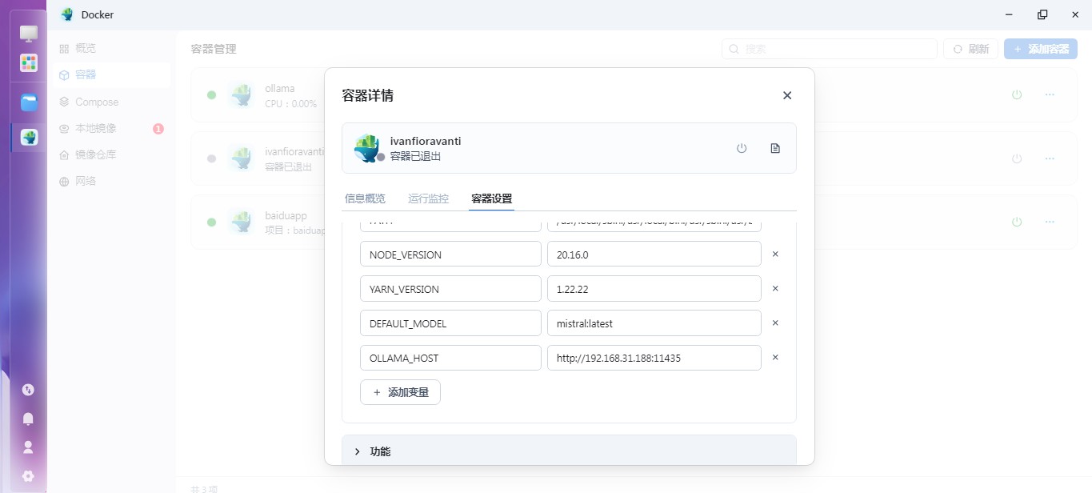This screenshot has width=1092, height=493.
Task: Close the 容器详情 dialog
Action: [787, 95]
